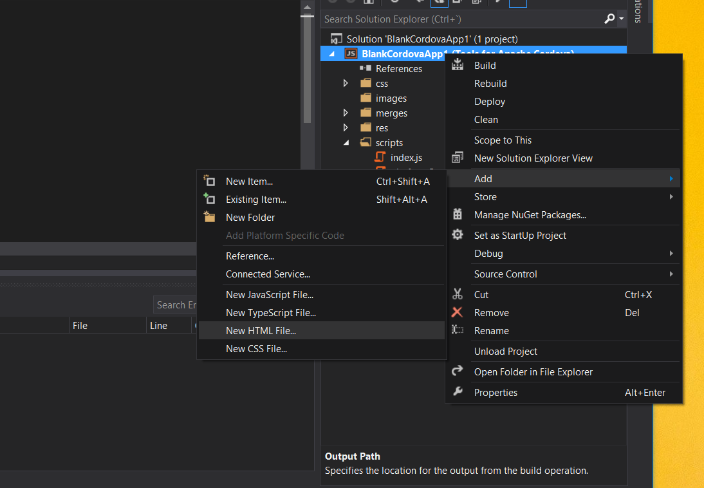Viewport: 704px width, 488px height.
Task: Click the Set as StartUp Project gear icon
Action: [x=458, y=235]
